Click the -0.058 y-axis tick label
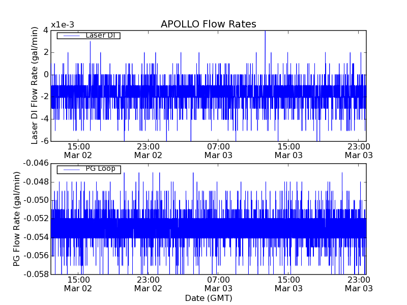The height and width of the screenshot is (305, 407). click(x=35, y=274)
